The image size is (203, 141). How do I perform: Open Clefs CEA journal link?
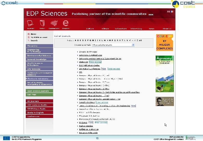[x=83, y=62]
